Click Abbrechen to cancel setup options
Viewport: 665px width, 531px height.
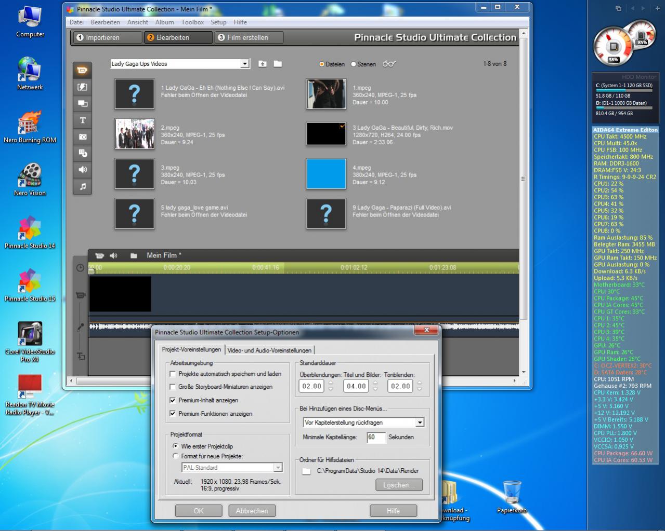252,511
